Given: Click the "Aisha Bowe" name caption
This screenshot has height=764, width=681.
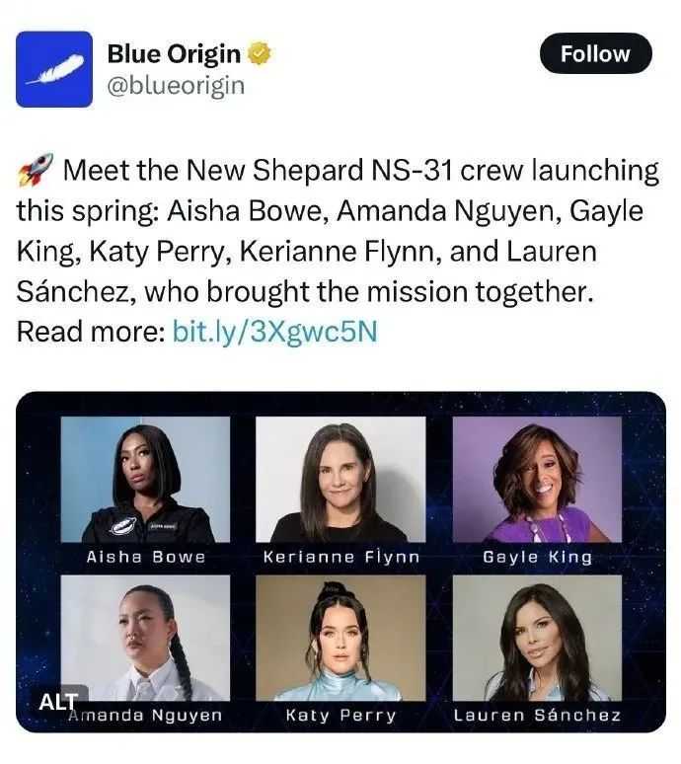Looking at the screenshot, I should (145, 557).
